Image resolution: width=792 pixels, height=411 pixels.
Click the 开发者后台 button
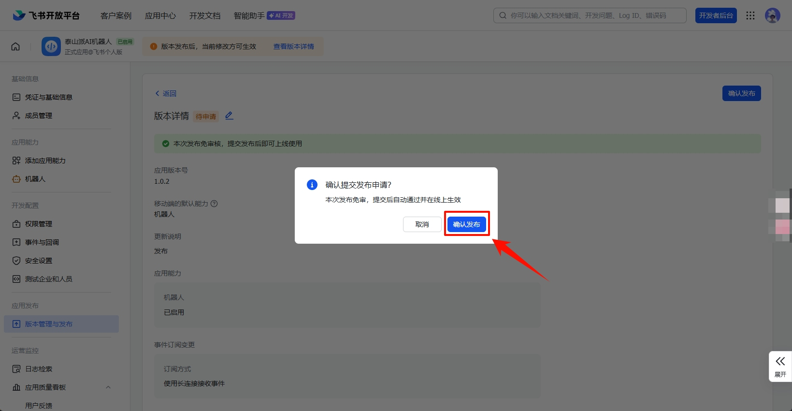[716, 15]
